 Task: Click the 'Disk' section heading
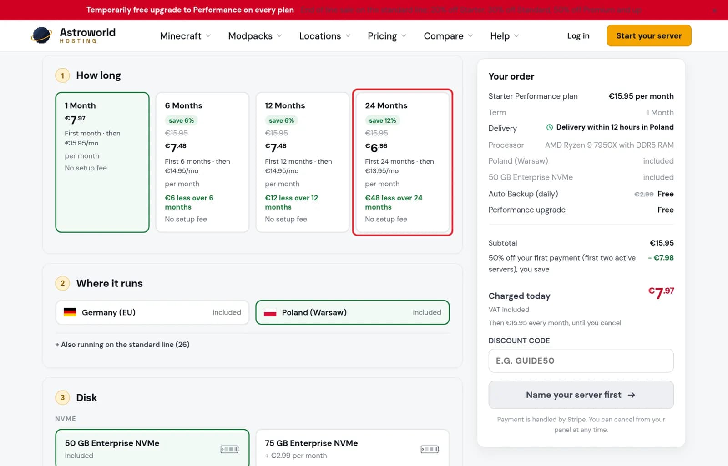[86, 398]
